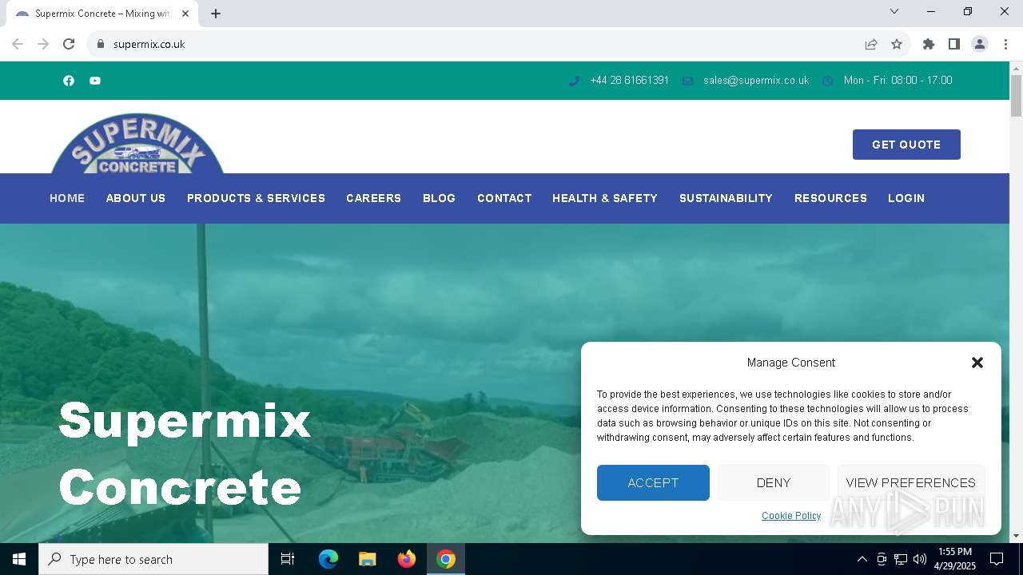The image size is (1023, 575).
Task: Open the Supermix Facebook page icon
Action: coord(69,81)
